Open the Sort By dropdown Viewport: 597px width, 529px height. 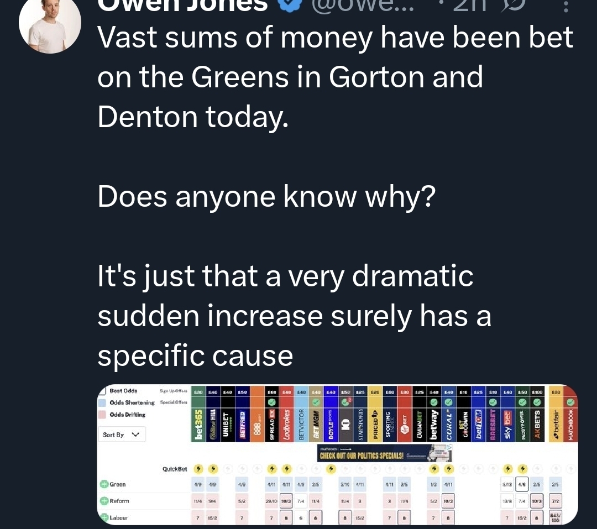(x=122, y=434)
